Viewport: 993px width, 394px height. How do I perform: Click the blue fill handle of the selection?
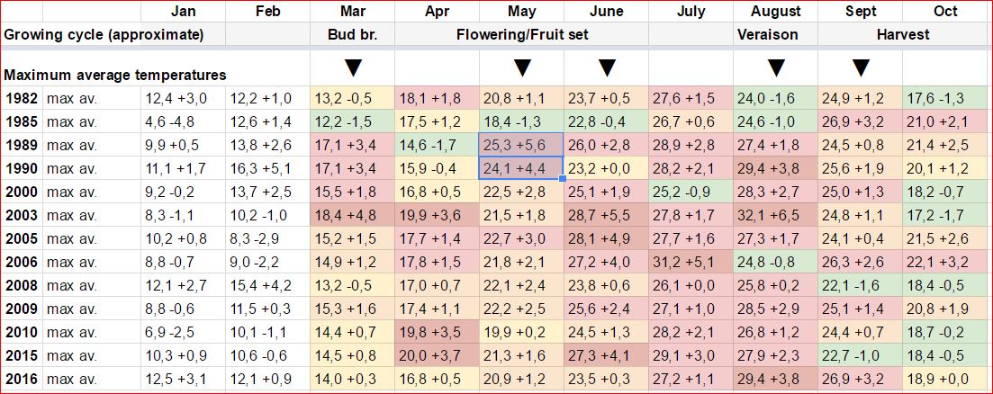[564, 178]
